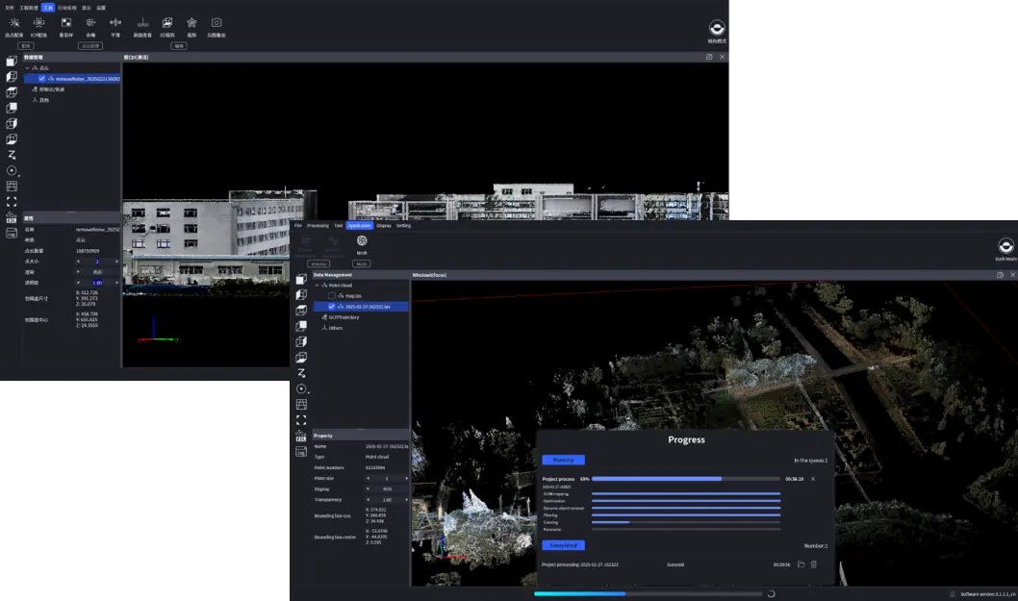Open the Setting menu in the English window
This screenshot has width=1018, height=601.
[x=403, y=225]
